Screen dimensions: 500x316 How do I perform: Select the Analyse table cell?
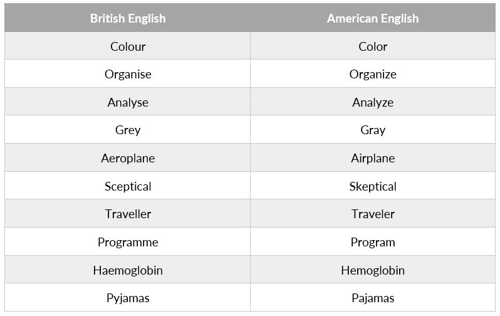coord(128,102)
